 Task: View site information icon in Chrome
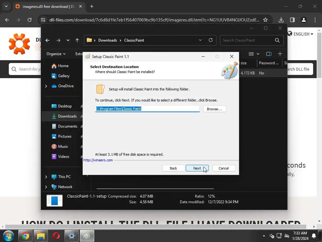(43, 20)
